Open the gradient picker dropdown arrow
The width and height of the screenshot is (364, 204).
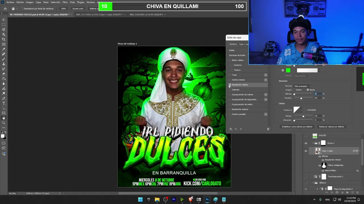pyautogui.click(x=319, y=70)
